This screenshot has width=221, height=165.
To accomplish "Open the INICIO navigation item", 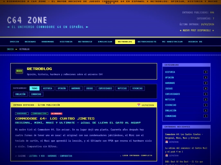I will click(14, 42).
